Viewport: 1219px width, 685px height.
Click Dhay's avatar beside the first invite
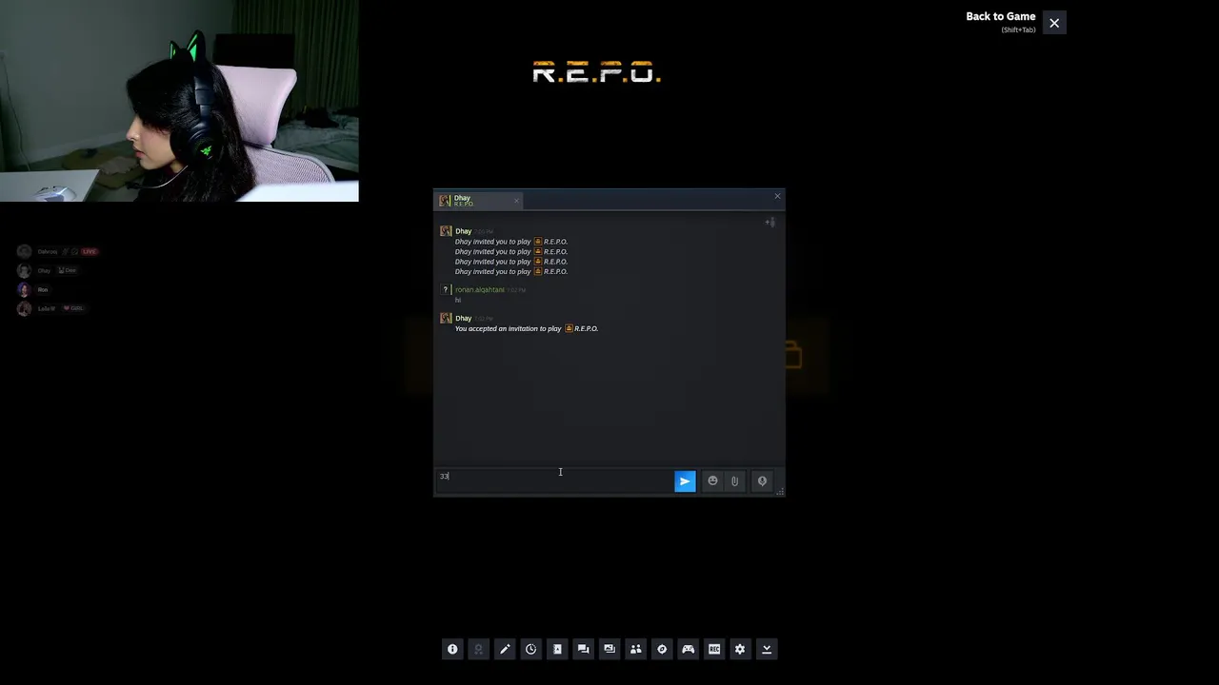446,231
